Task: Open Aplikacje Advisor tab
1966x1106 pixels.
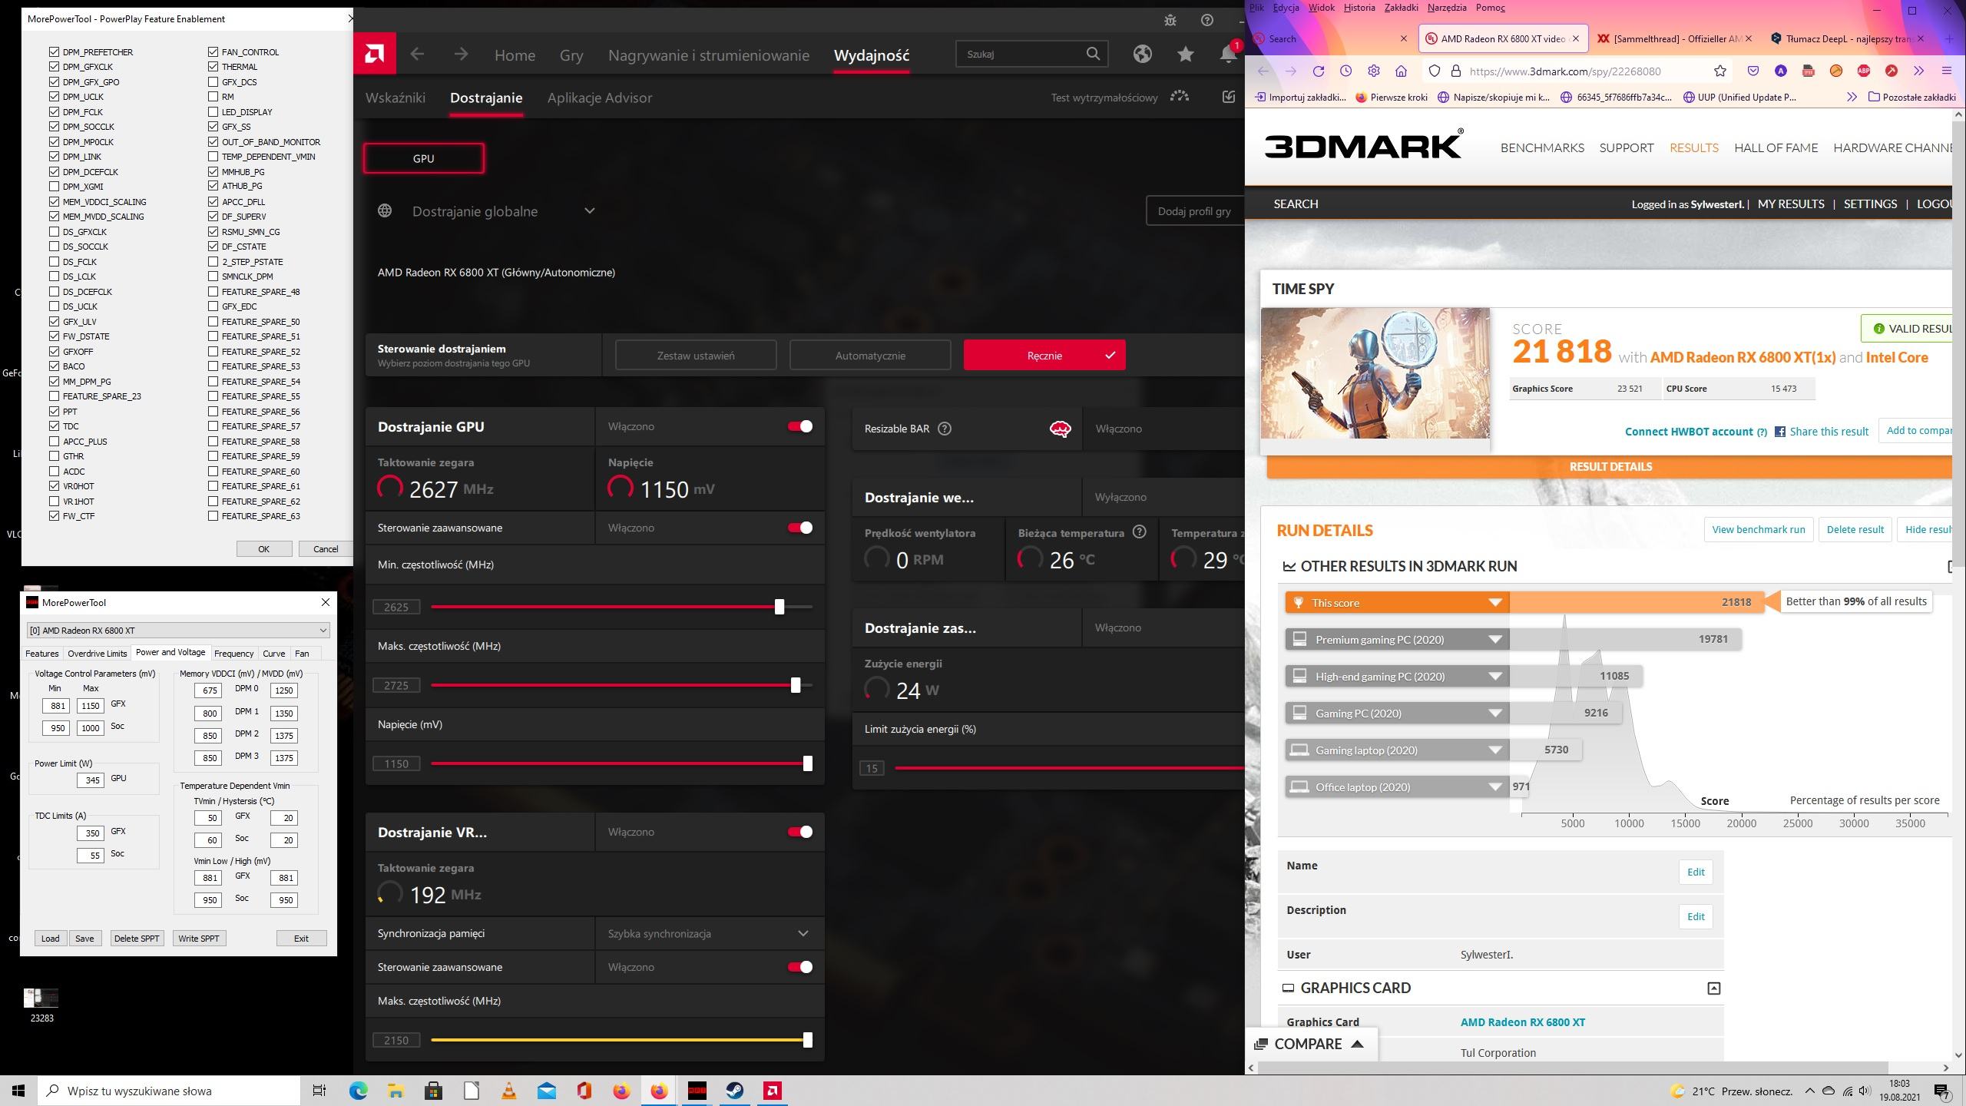Action: click(600, 98)
